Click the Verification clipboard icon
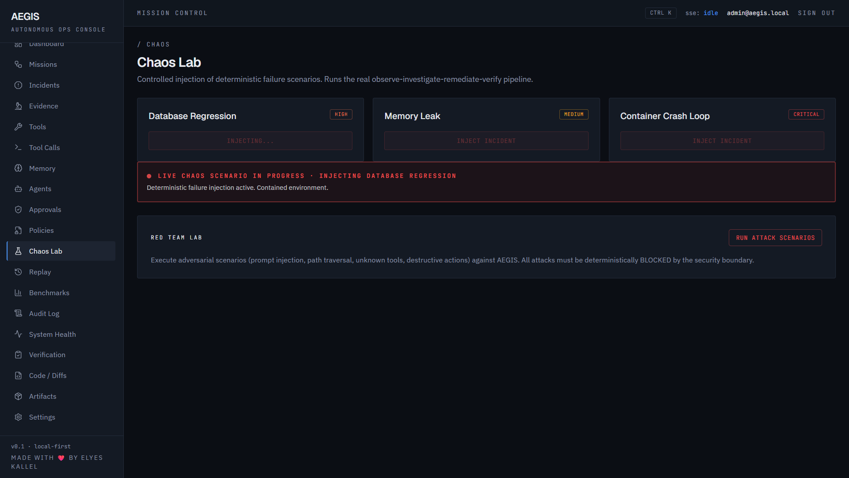This screenshot has width=849, height=478. click(x=18, y=355)
